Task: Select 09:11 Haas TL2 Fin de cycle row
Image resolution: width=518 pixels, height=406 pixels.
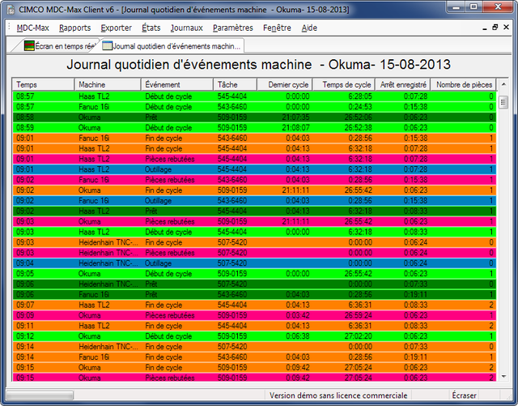Action: point(254,326)
